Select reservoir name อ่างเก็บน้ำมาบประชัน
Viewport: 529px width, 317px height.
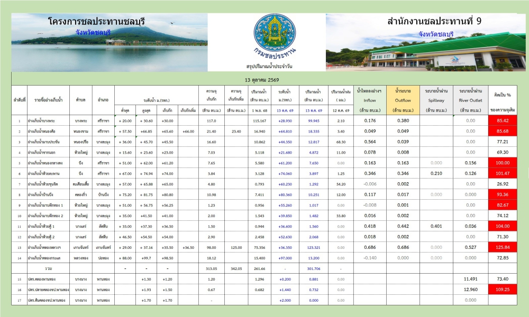coord(43,142)
